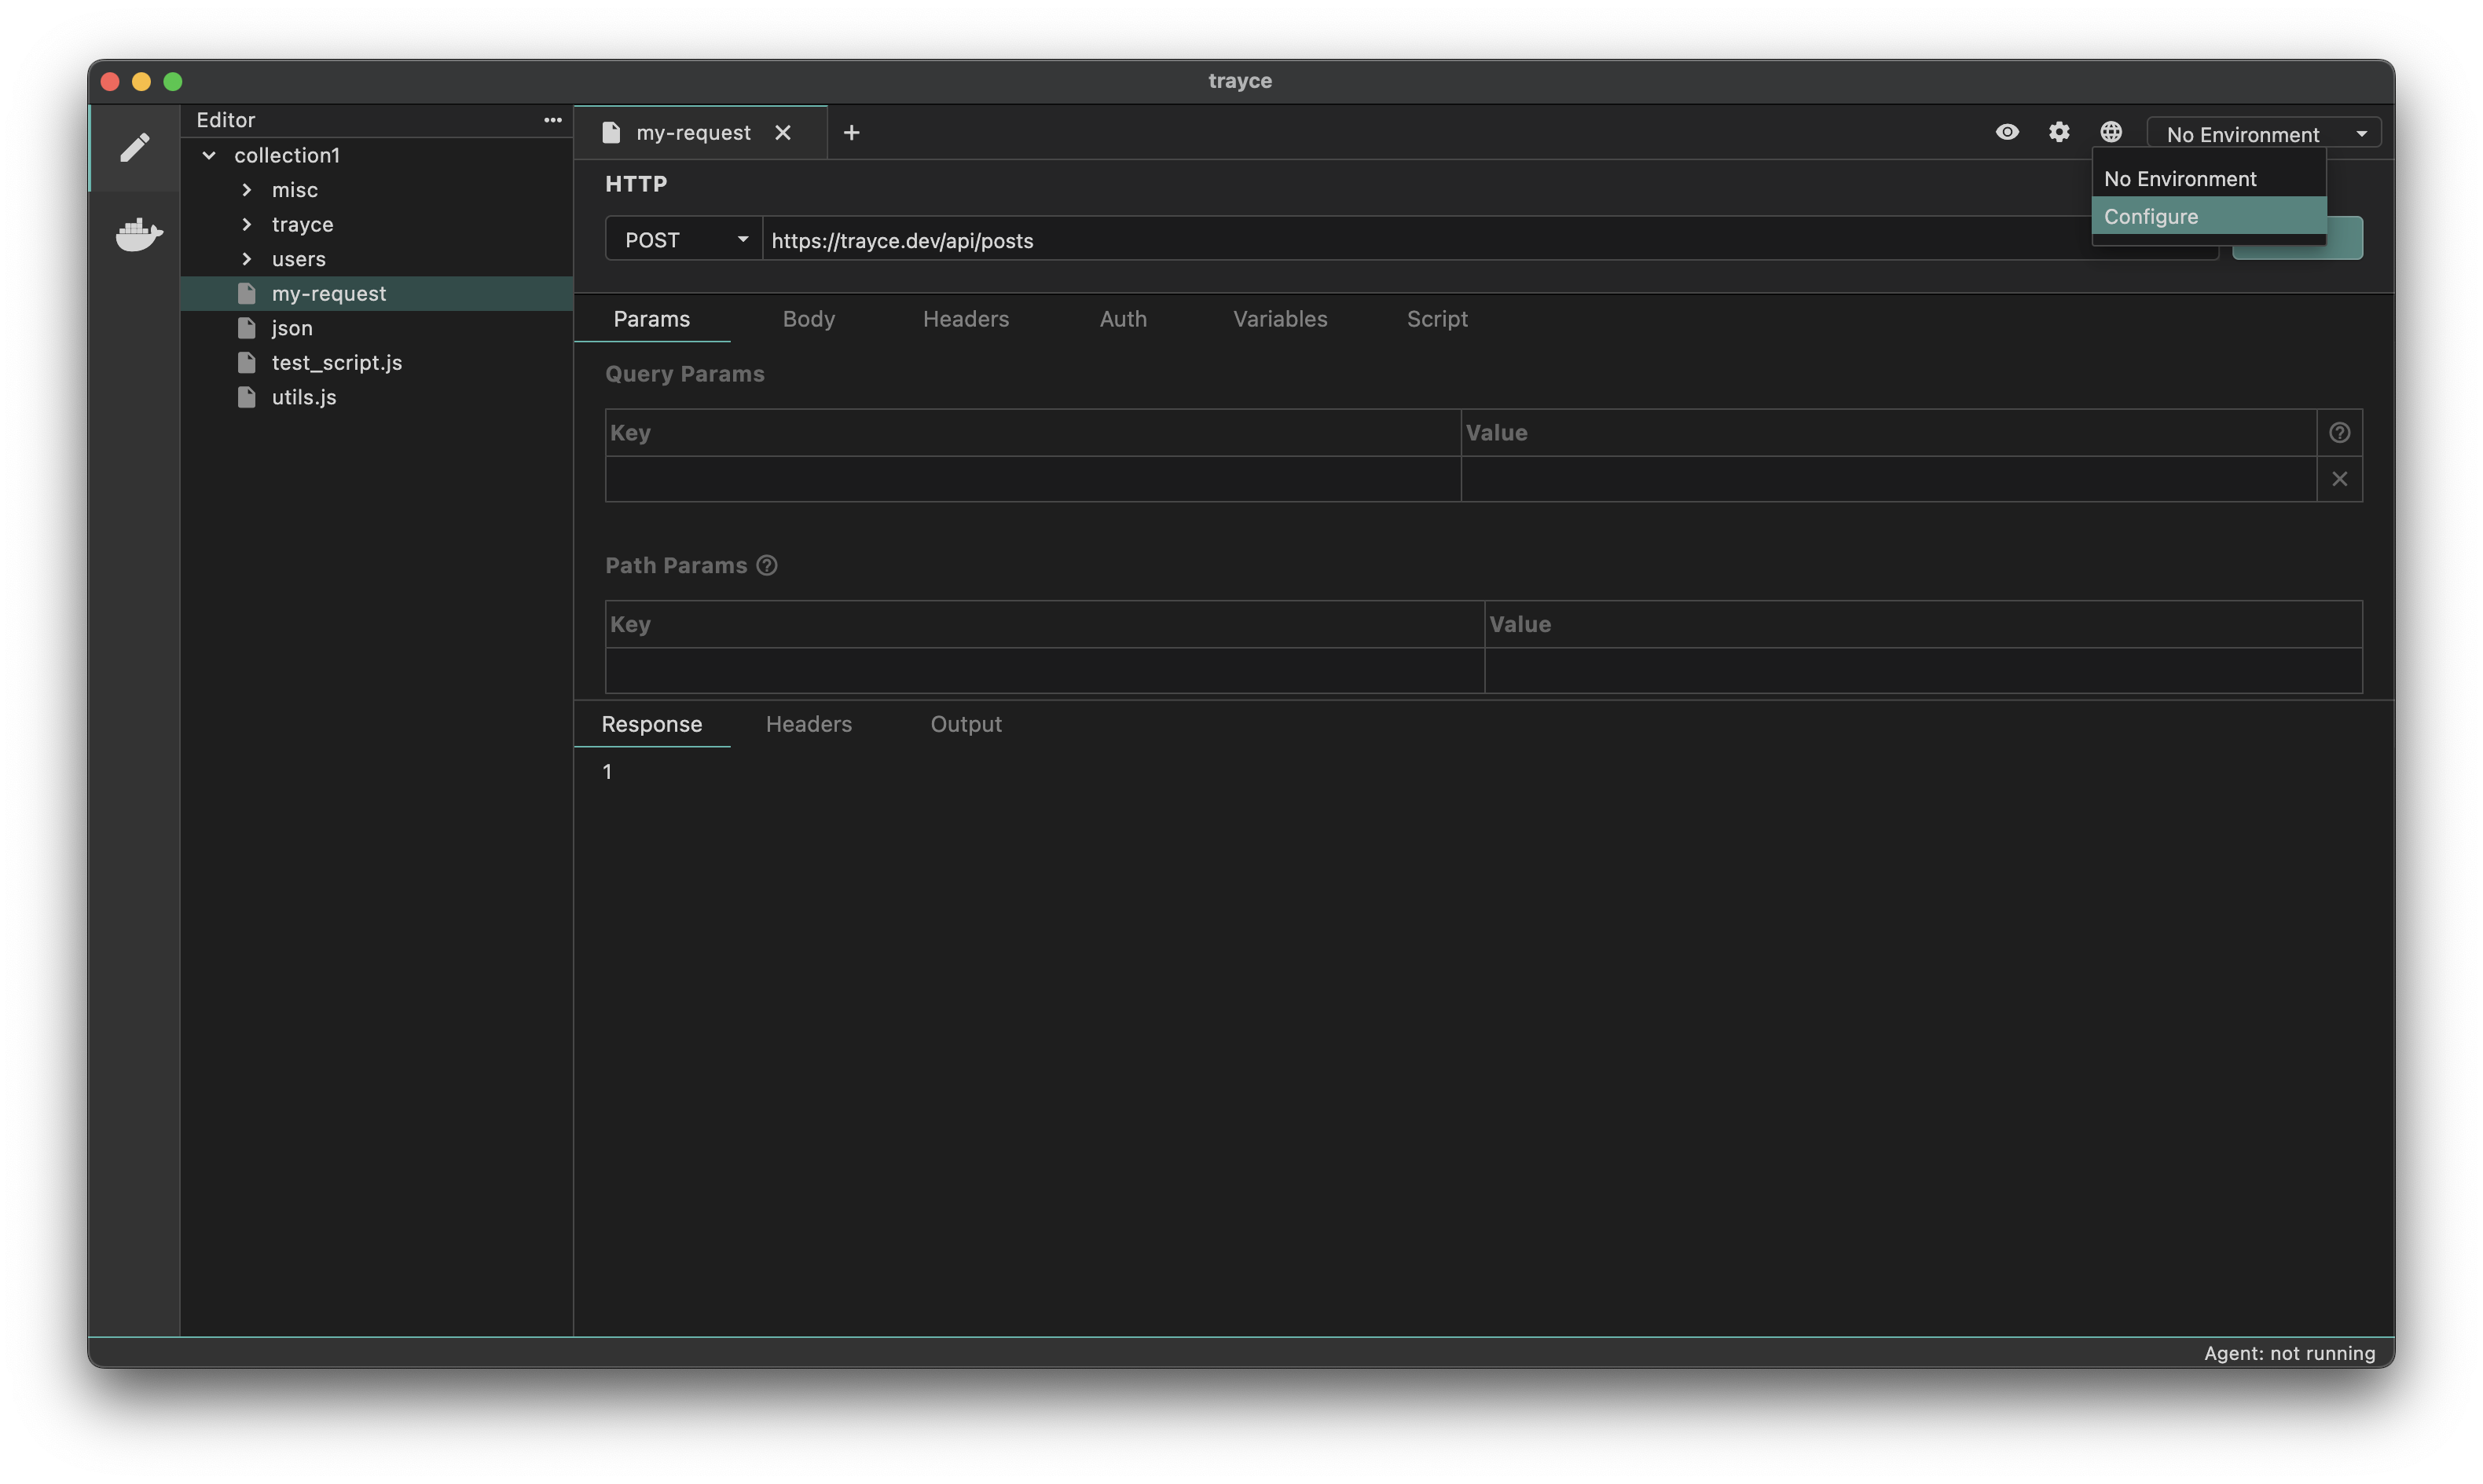Image resolution: width=2483 pixels, height=1484 pixels.
Task: Open the Script tab
Action: pos(1436,319)
